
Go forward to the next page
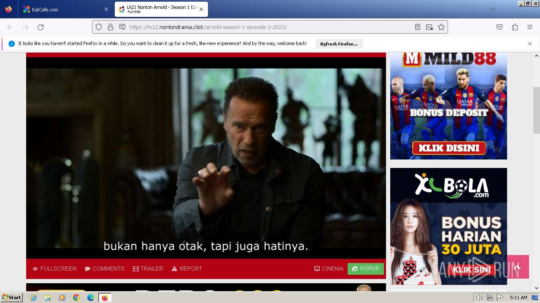[25, 27]
